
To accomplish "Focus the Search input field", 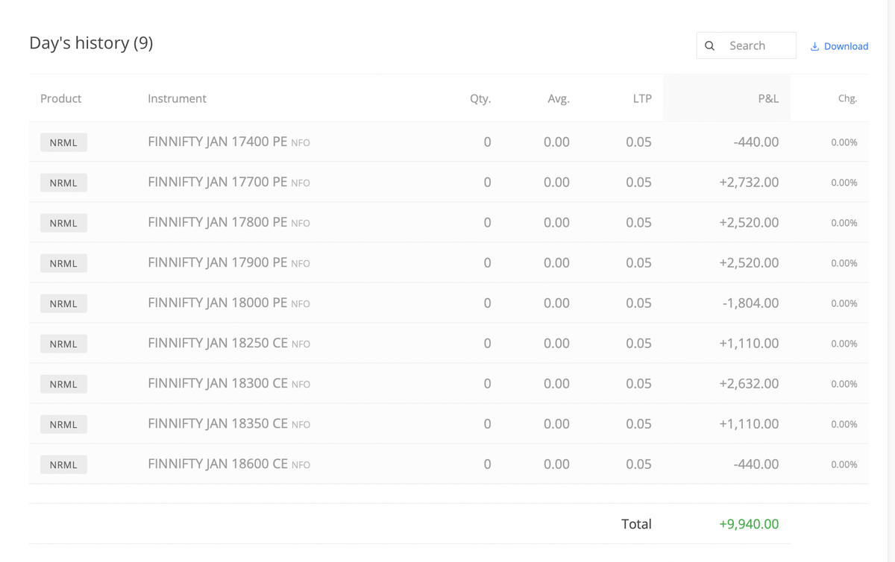I will [757, 46].
